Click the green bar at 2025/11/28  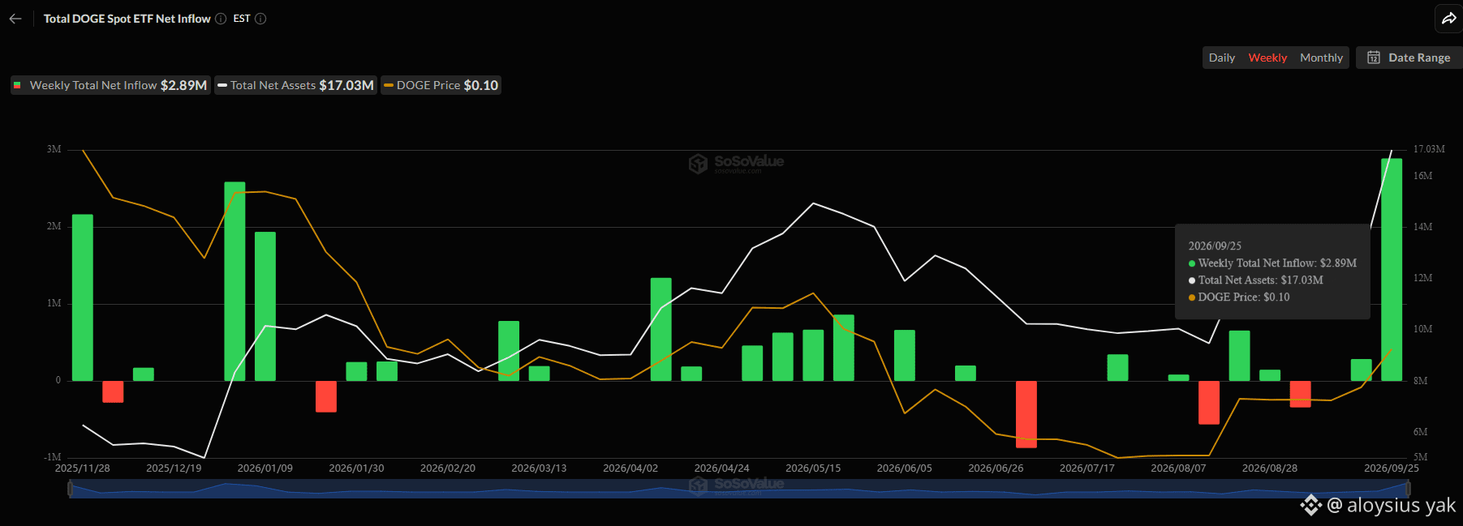pyautogui.click(x=83, y=297)
